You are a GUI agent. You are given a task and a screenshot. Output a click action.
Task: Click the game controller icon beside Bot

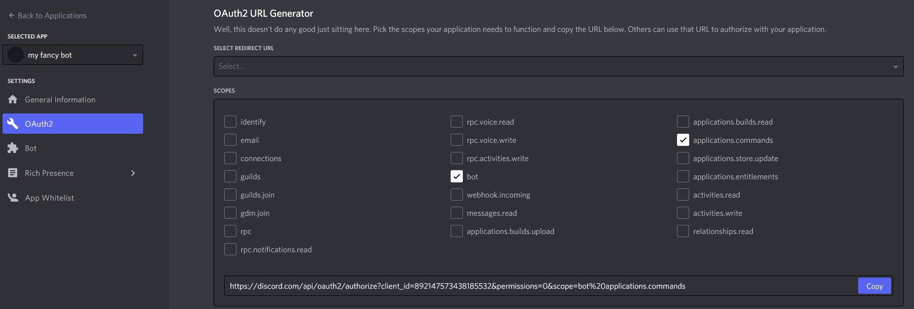coord(13,148)
